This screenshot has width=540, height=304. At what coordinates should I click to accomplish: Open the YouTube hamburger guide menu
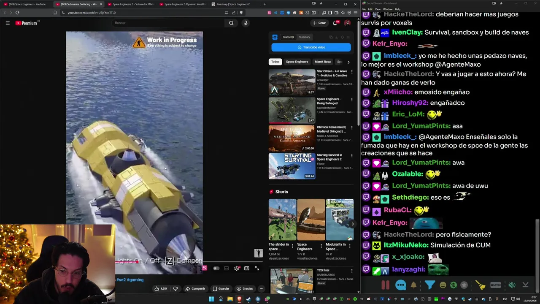point(8,23)
